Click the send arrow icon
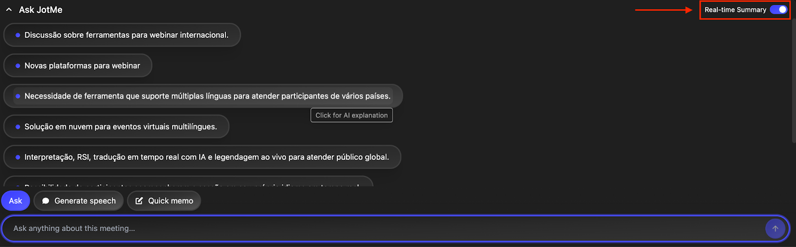The width and height of the screenshot is (796, 247). 775,229
